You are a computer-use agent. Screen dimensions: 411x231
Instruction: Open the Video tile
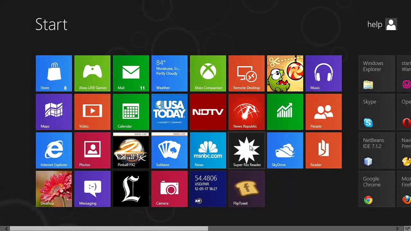92,112
